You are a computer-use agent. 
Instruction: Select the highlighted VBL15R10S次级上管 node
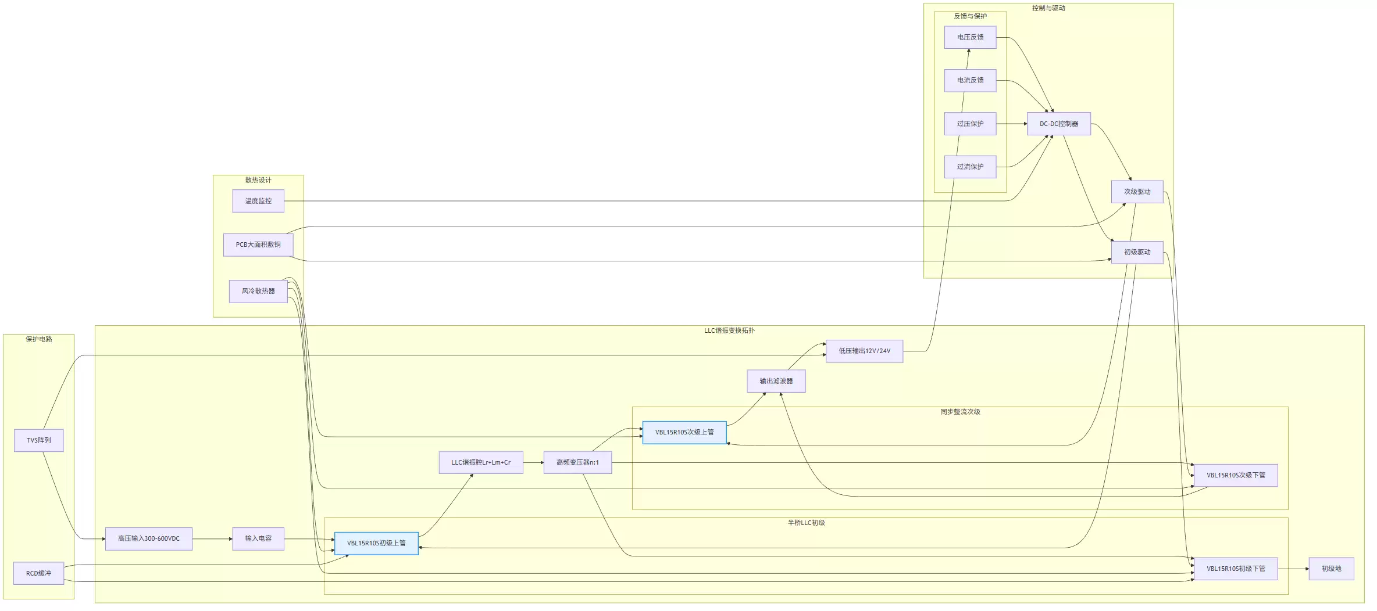tap(684, 432)
